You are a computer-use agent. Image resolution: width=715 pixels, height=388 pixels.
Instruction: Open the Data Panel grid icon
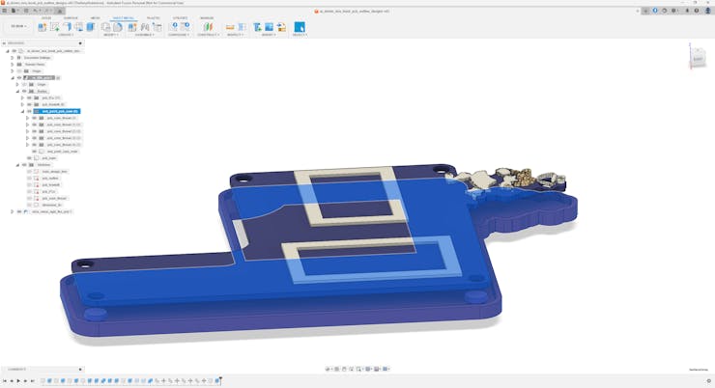click(x=5, y=10)
